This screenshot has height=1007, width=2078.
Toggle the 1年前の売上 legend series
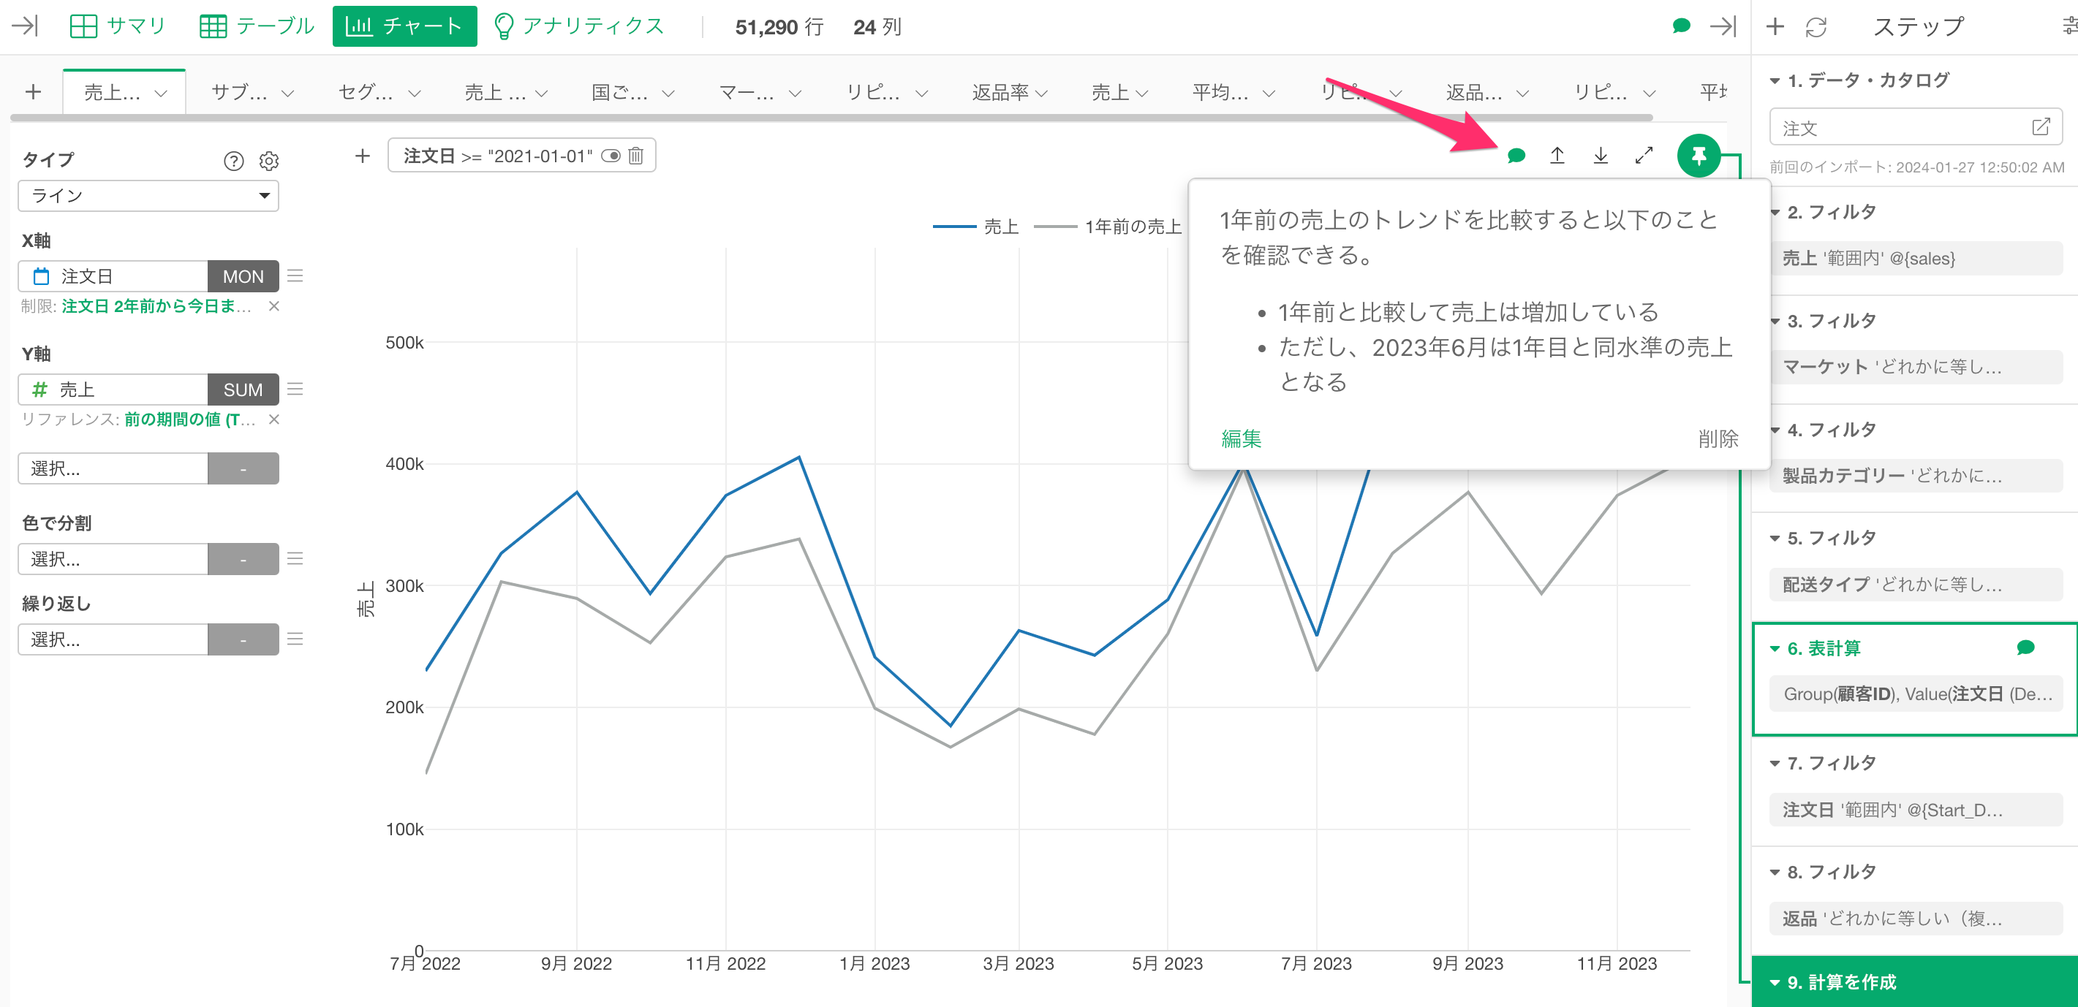pos(1108,227)
